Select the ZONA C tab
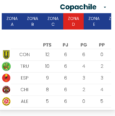This screenshot has height=116, width=115. pos(53,21)
